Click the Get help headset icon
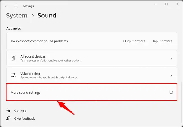183x127 pixels. point(8,111)
